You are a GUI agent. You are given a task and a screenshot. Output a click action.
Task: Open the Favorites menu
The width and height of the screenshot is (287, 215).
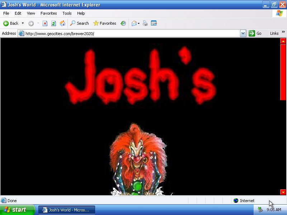click(x=49, y=13)
